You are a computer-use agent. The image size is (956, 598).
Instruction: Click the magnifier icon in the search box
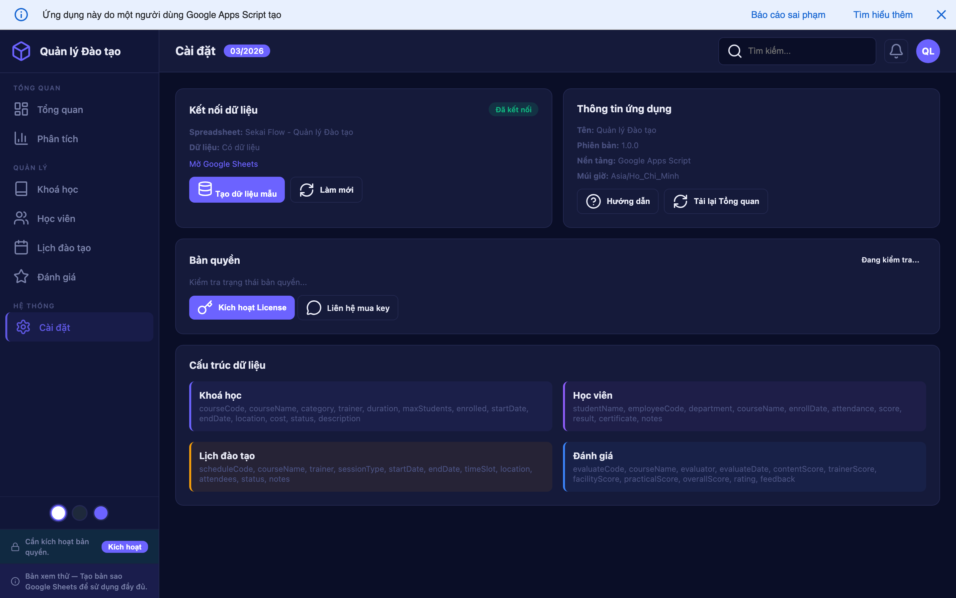click(734, 51)
